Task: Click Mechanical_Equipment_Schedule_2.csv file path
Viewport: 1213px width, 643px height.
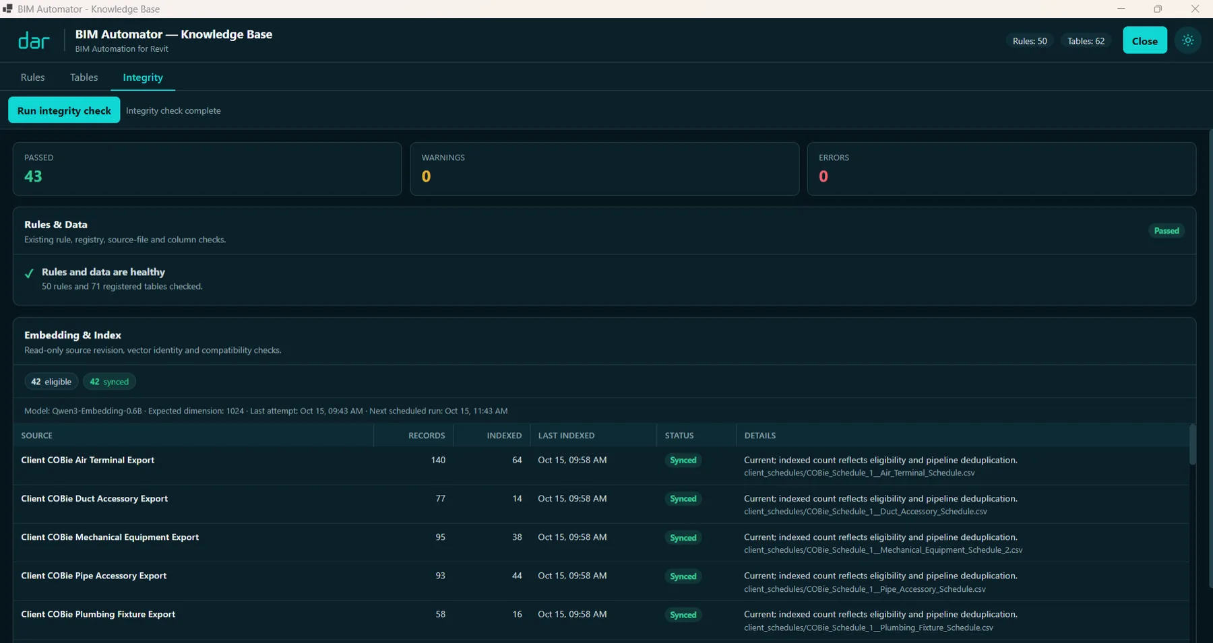Action: [883, 550]
